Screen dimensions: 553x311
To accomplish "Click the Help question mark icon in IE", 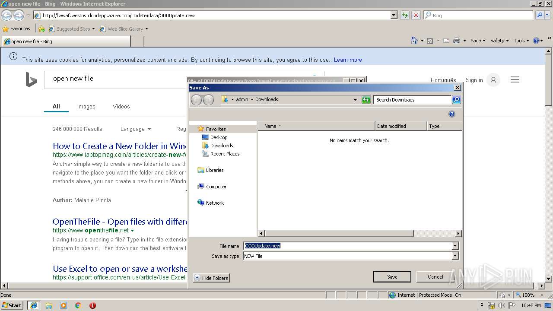I will 536,41.
